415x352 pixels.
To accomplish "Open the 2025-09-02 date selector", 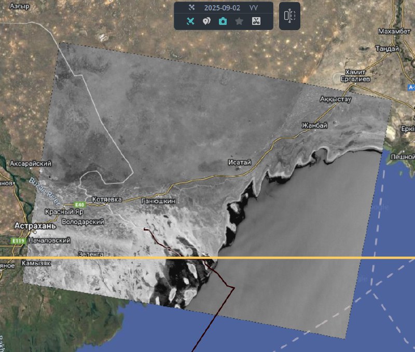I will point(222,8).
